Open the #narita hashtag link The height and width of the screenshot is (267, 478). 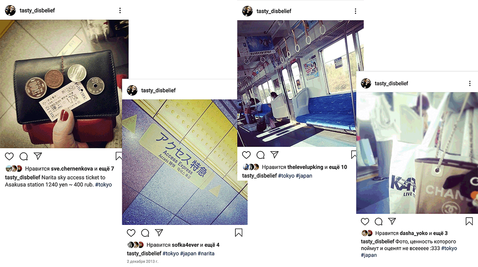[x=206, y=253]
